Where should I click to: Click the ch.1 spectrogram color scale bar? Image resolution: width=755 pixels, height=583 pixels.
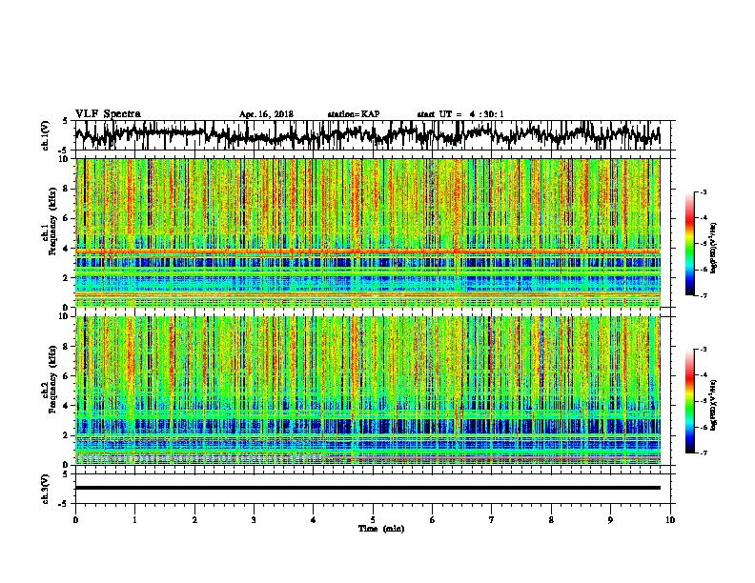point(690,244)
